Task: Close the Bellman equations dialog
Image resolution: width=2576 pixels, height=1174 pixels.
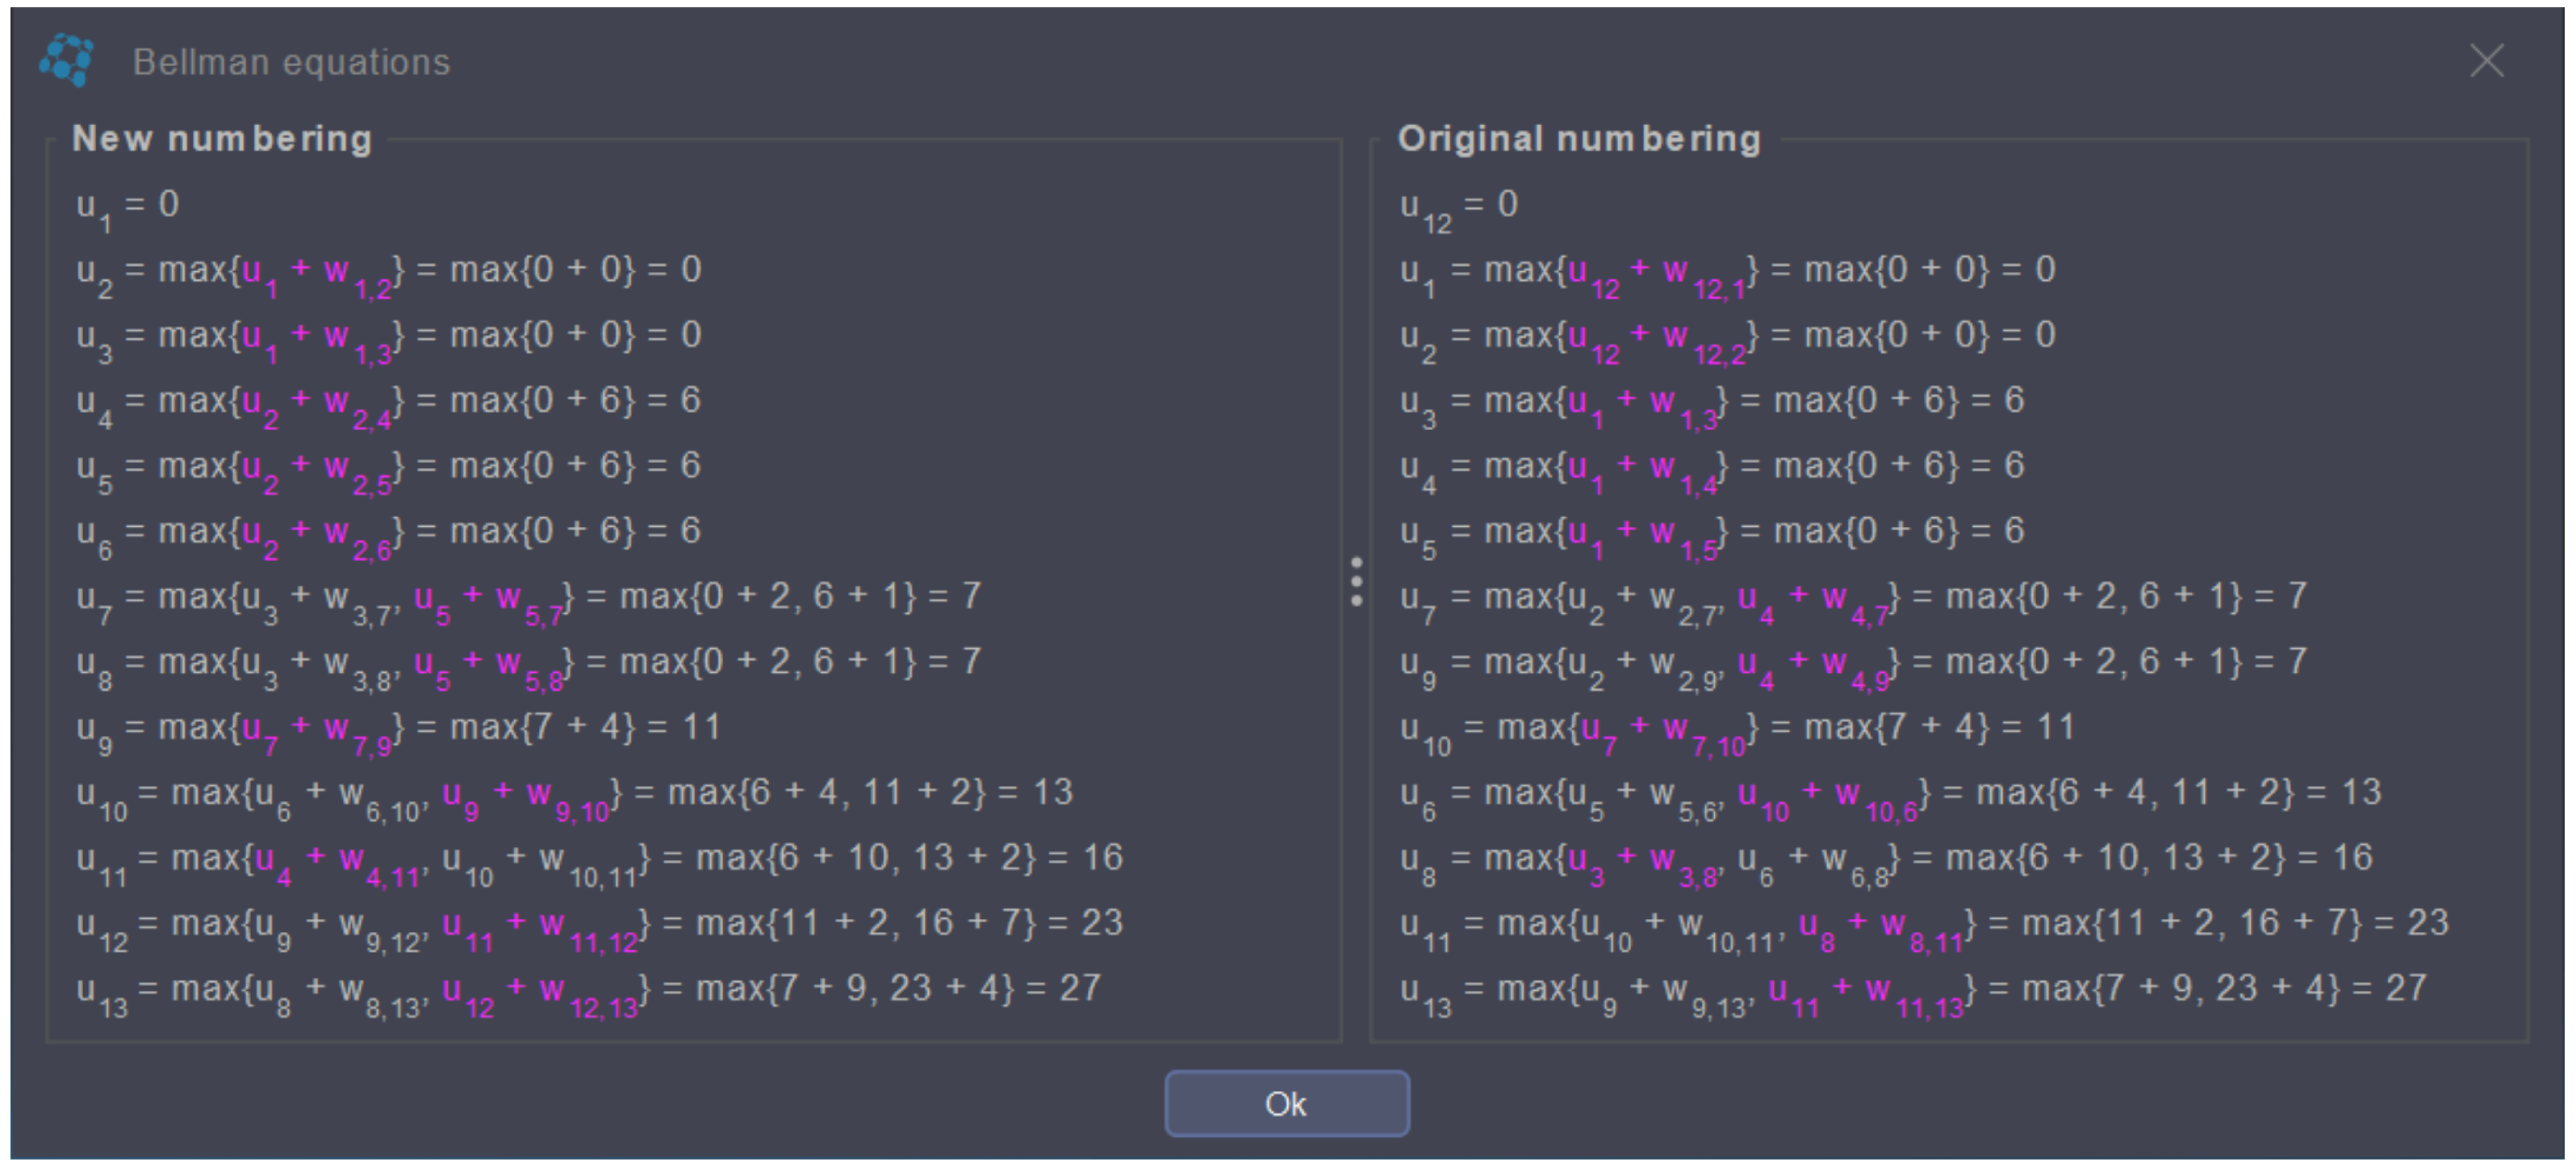Action: point(2486,61)
